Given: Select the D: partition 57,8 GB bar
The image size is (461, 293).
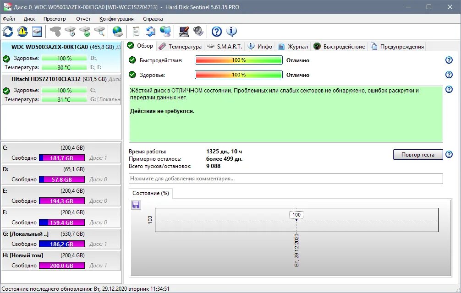Looking at the screenshot, I should coord(62,179).
